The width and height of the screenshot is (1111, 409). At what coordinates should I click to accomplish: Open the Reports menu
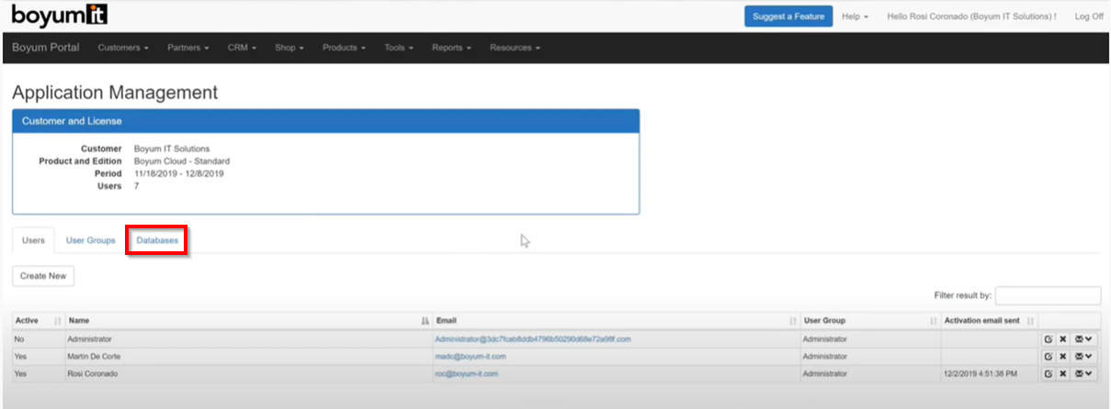pyautogui.click(x=451, y=48)
